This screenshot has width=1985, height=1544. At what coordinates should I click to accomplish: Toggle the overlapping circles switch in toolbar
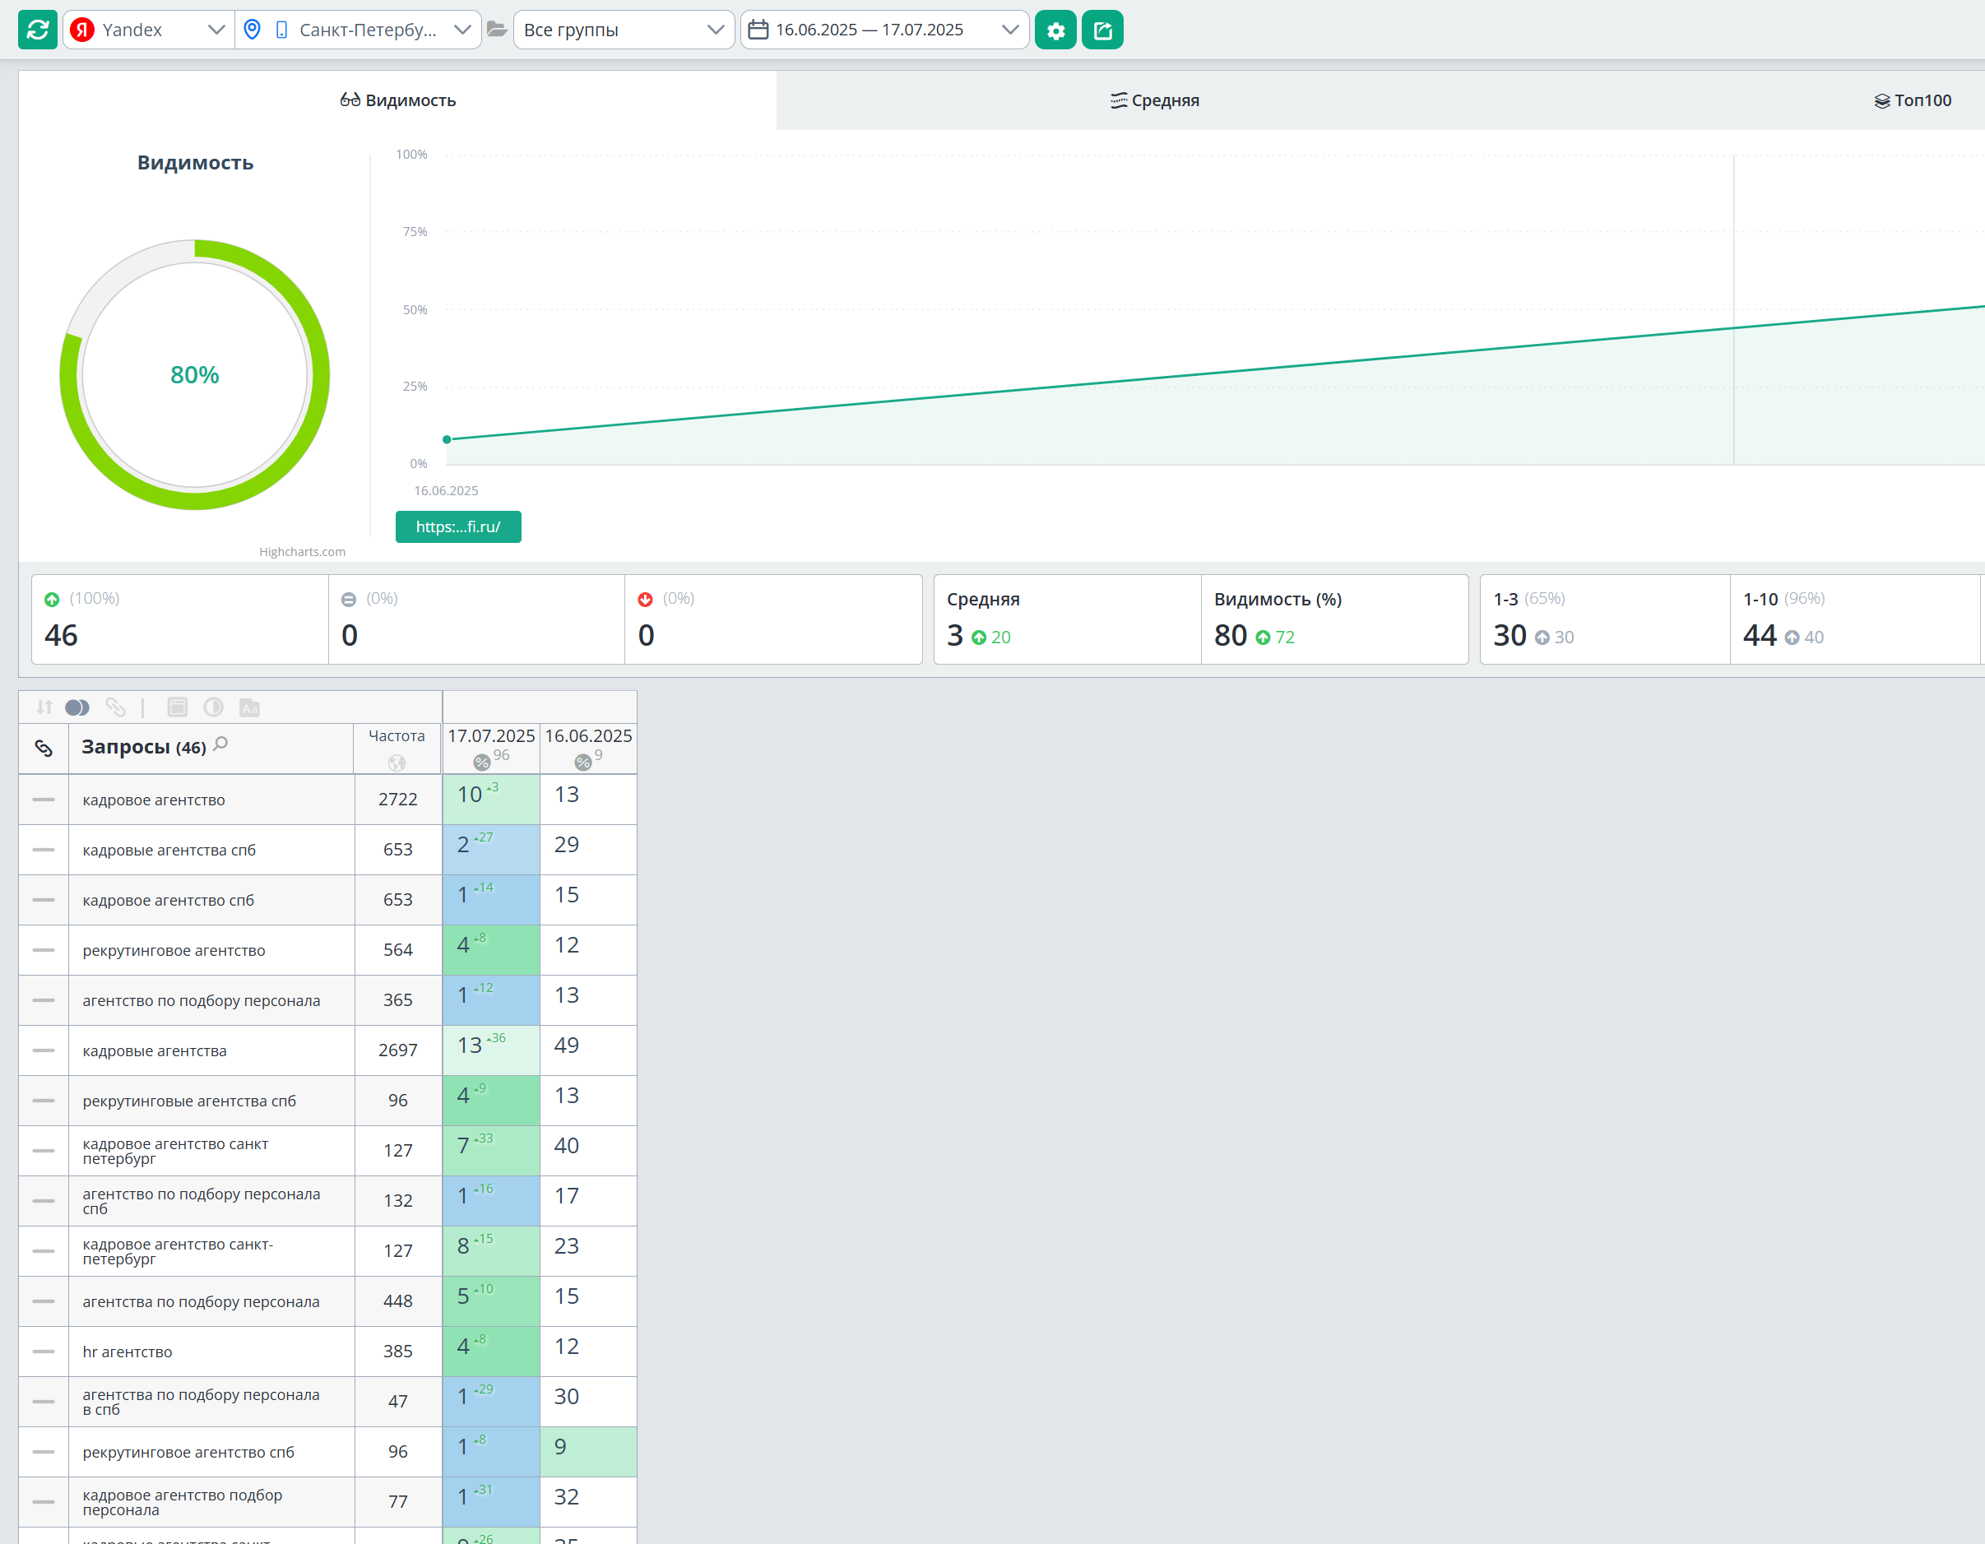point(77,707)
